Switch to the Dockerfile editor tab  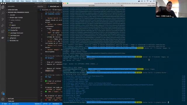coord(40,6)
